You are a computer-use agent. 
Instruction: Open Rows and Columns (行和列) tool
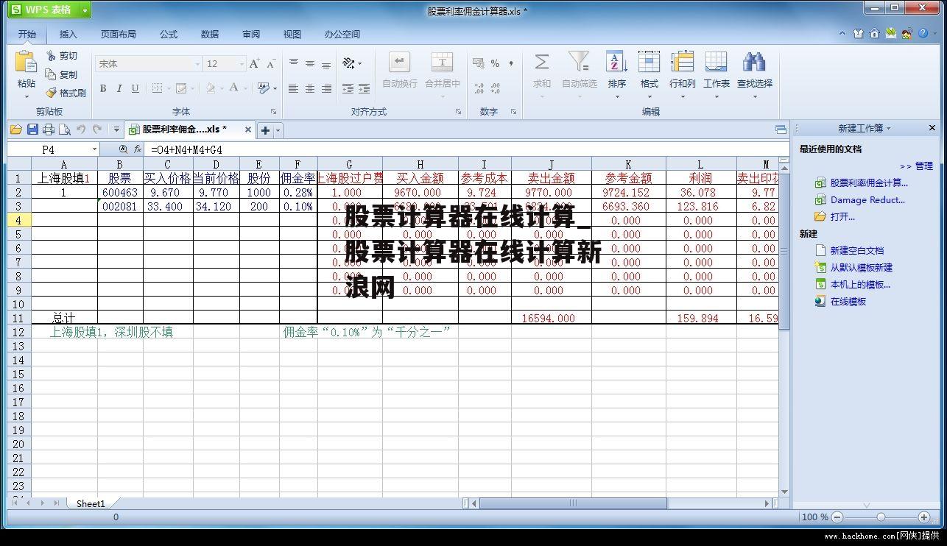682,62
